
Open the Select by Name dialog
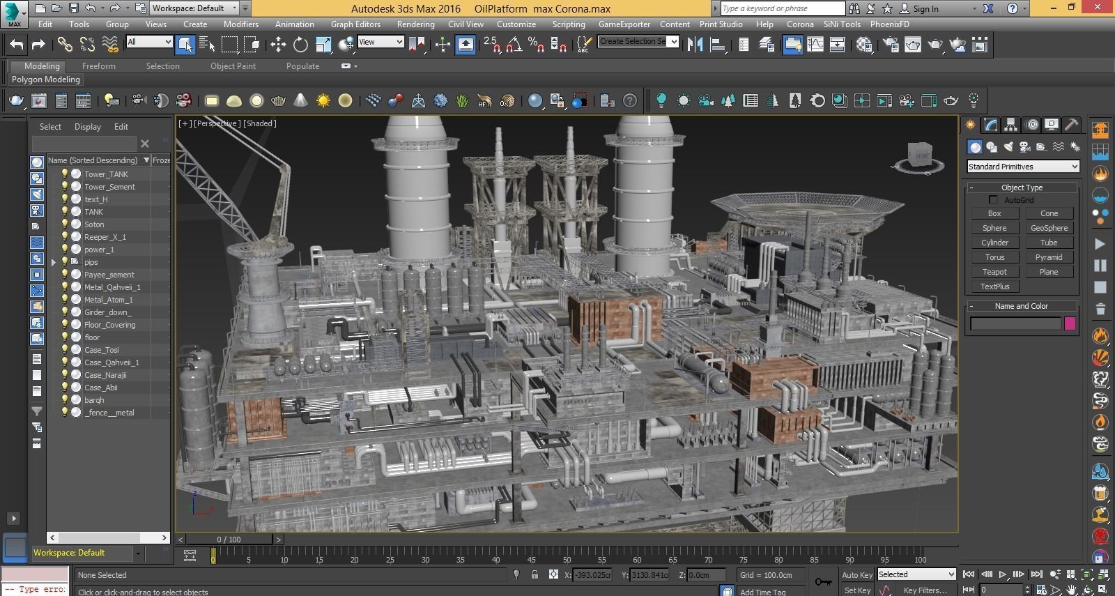coord(207,45)
